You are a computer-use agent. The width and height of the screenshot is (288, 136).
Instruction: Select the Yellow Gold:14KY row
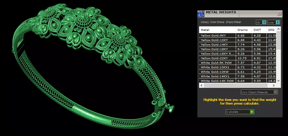[x=238, y=44]
